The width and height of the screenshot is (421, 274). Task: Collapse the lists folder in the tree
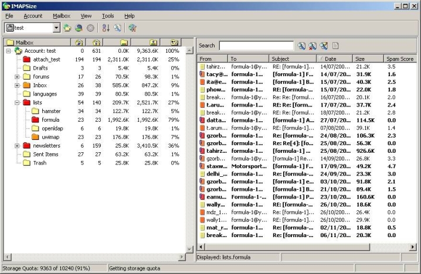pyautogui.click(x=17, y=102)
